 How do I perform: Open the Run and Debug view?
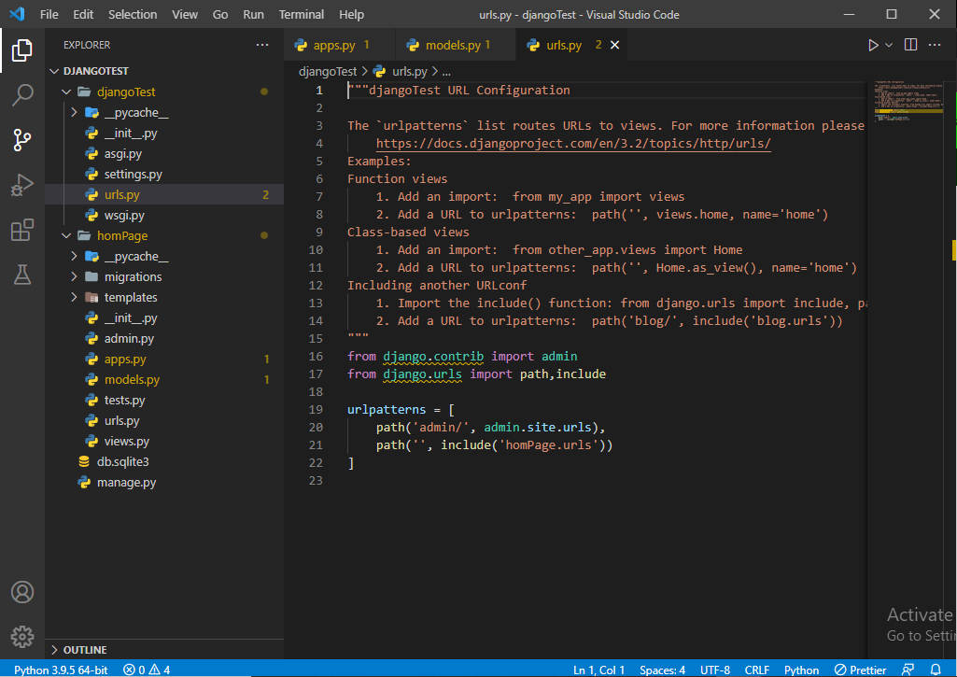tap(22, 185)
